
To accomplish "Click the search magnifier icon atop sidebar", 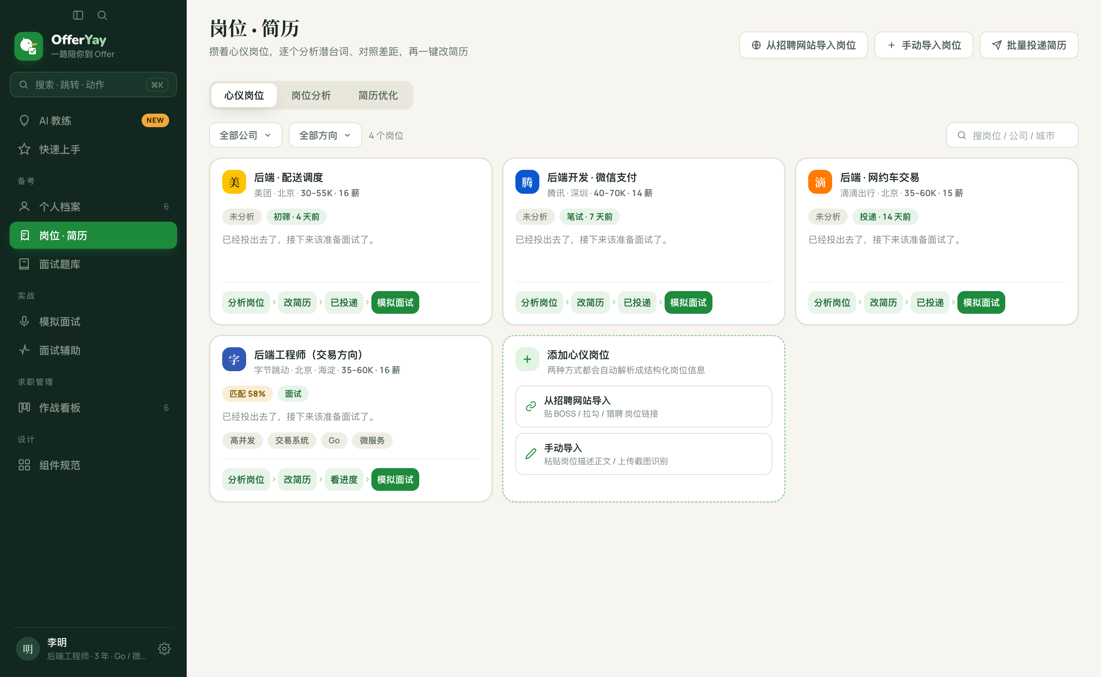I will pyautogui.click(x=102, y=15).
